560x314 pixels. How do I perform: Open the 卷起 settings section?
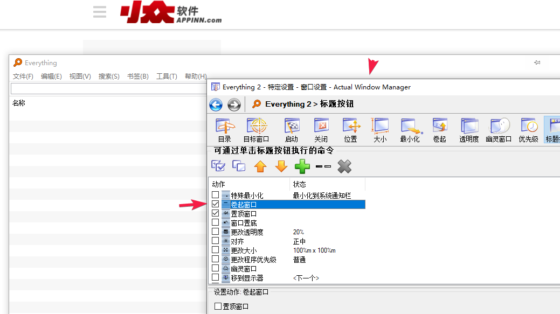point(440,130)
